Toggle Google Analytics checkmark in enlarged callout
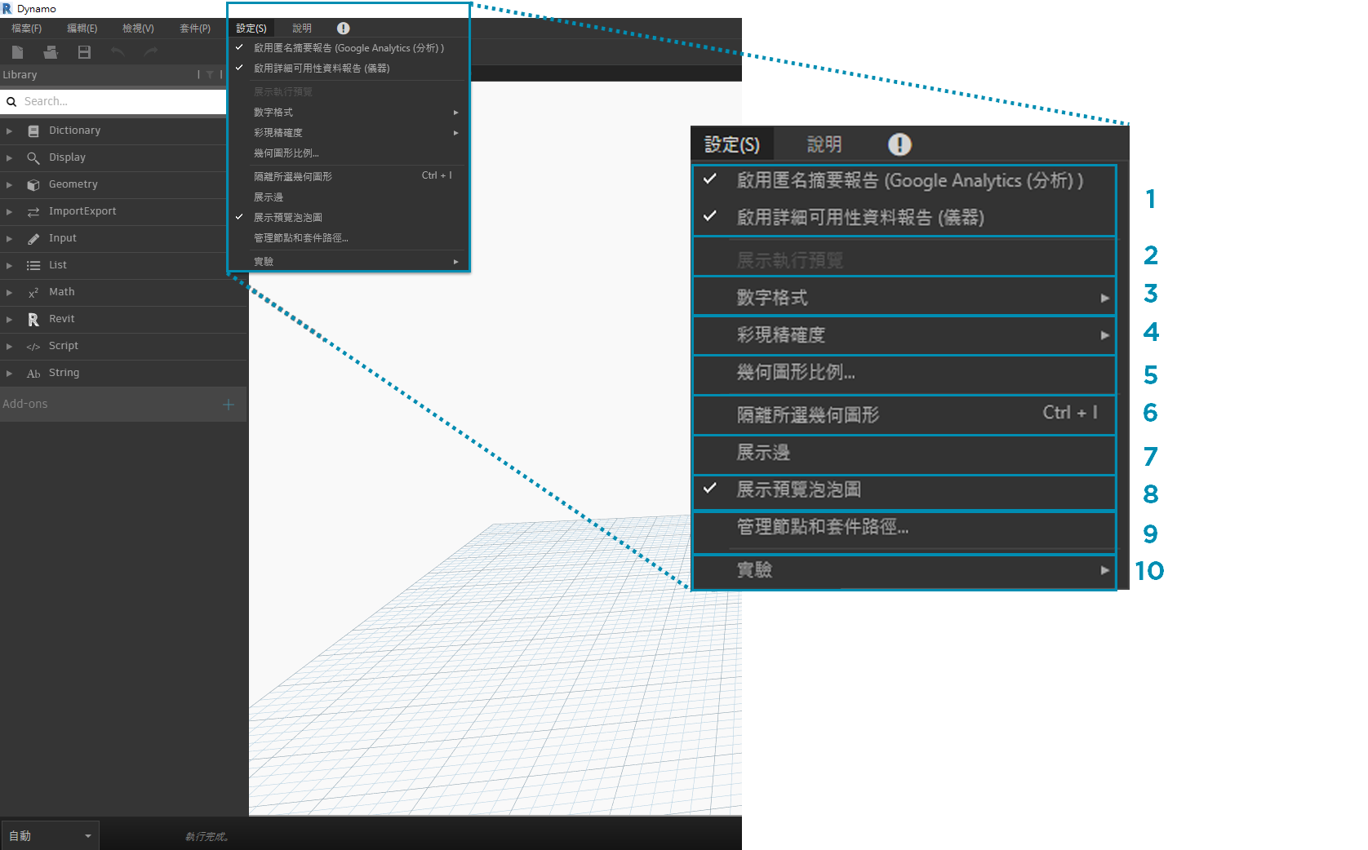The image size is (1368, 850). tap(710, 179)
